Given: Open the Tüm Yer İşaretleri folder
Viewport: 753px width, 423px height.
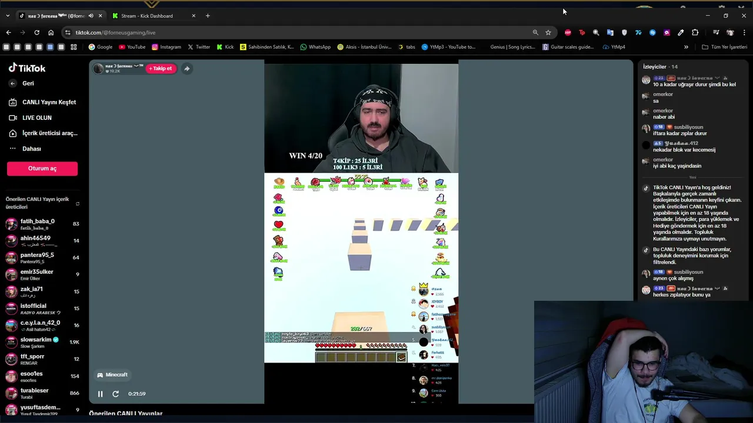Looking at the screenshot, I should pos(724,47).
